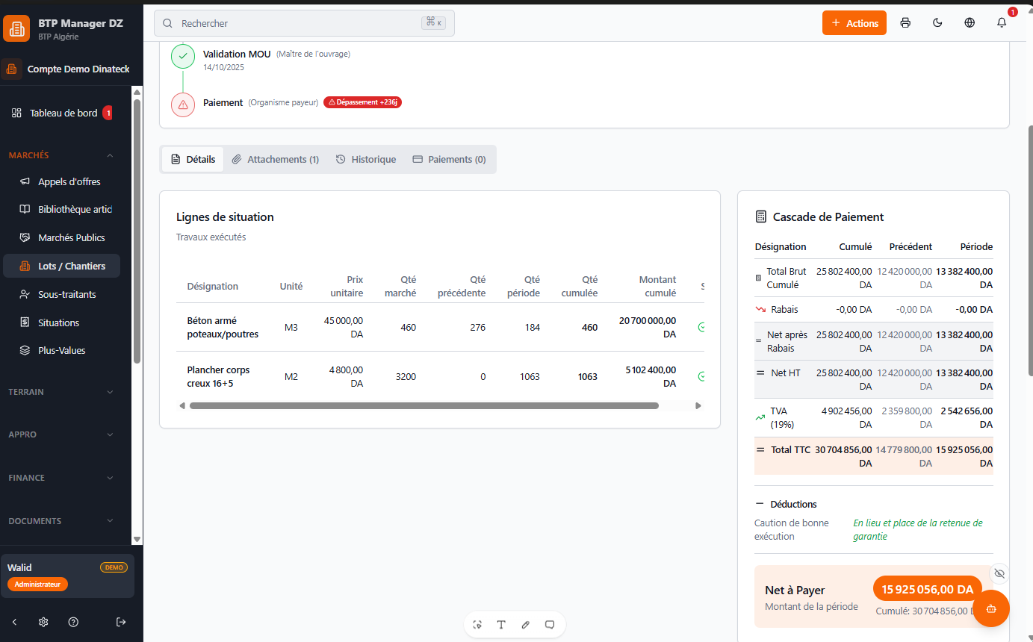Viewport: 1033px width, 642px height.
Task: Open the Compte Demo Dinateck account selector
Action: 66,69
